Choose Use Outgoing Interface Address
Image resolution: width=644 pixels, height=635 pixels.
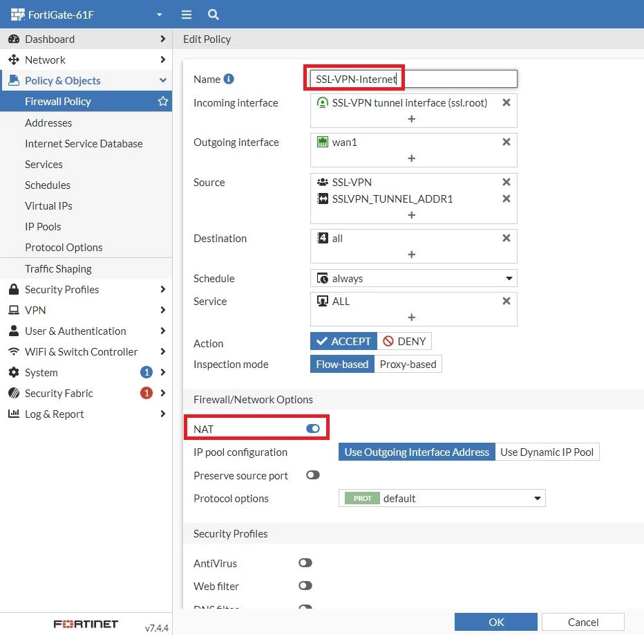pyautogui.click(x=417, y=452)
